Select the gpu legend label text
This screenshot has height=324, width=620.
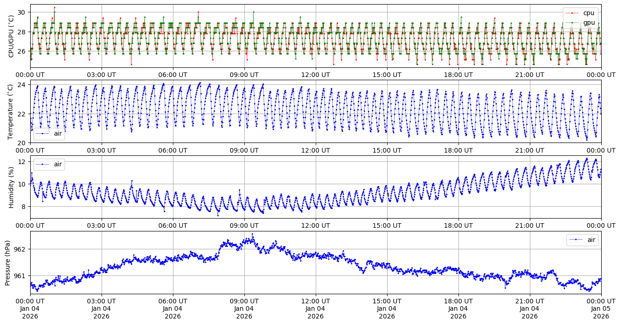pyautogui.click(x=589, y=22)
